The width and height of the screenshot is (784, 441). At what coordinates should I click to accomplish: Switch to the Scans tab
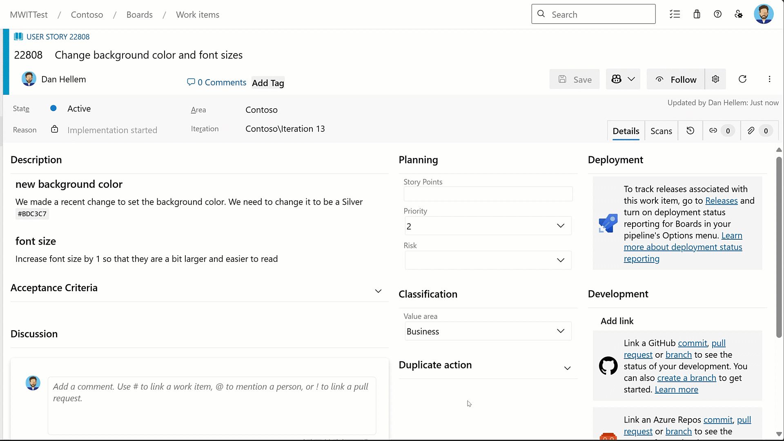click(661, 131)
